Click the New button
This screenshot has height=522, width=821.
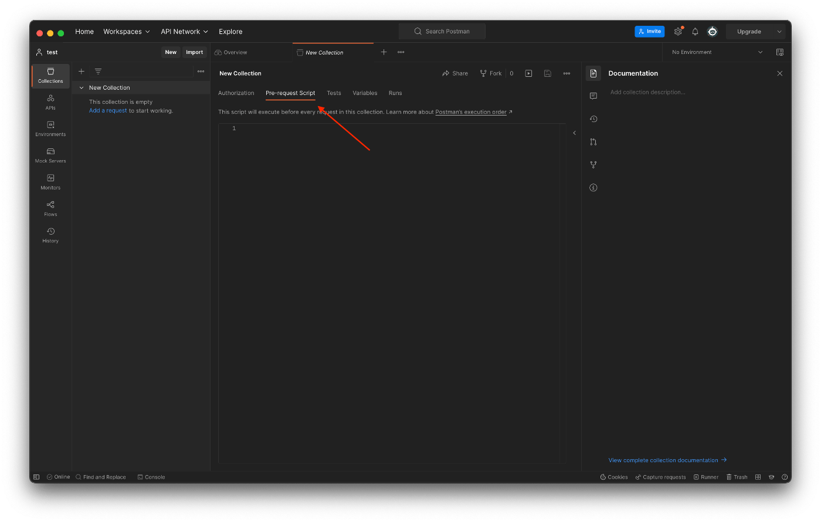click(171, 52)
